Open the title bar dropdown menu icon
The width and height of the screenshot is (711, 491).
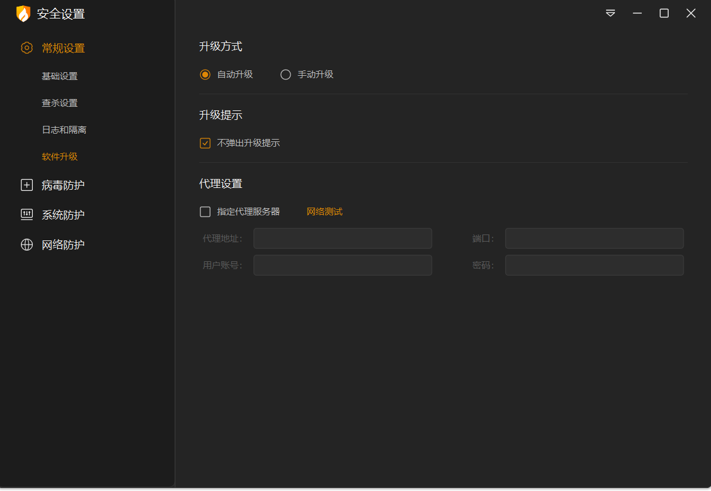click(610, 13)
